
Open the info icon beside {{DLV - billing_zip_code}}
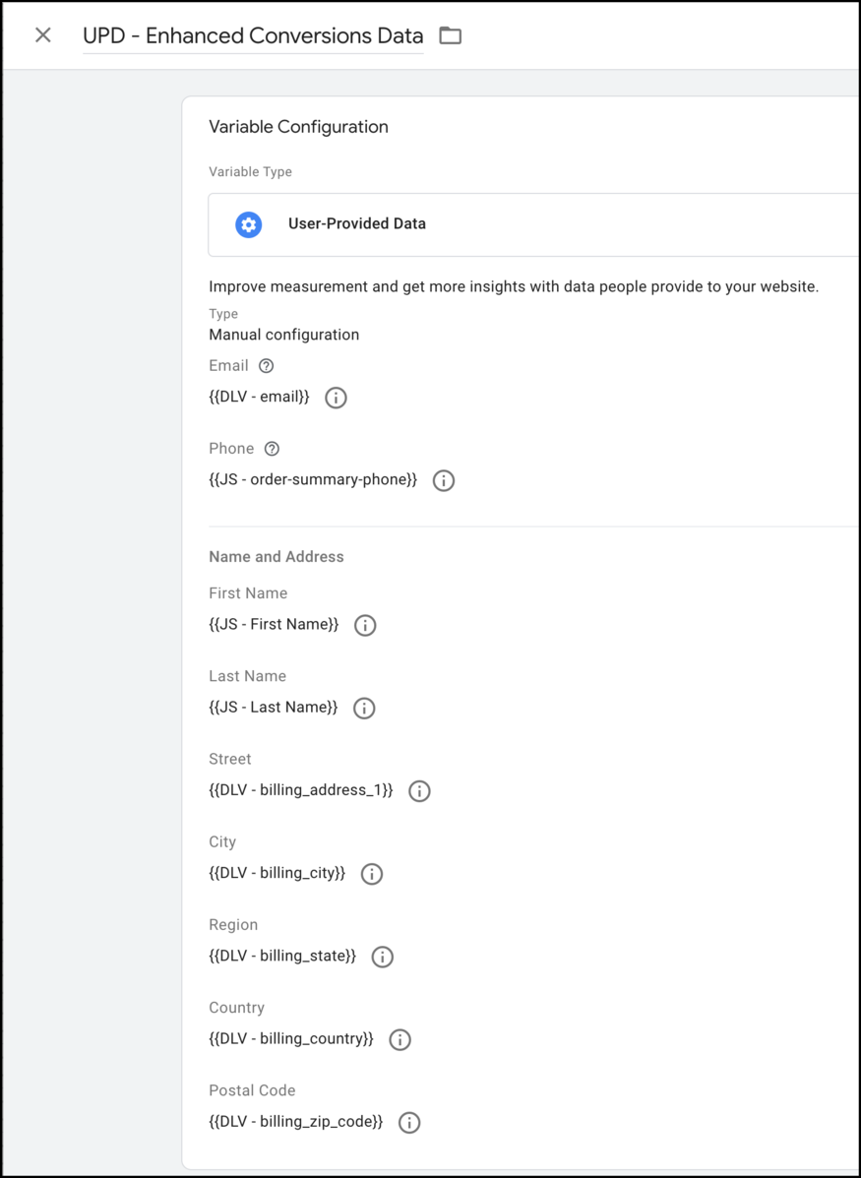(408, 1123)
